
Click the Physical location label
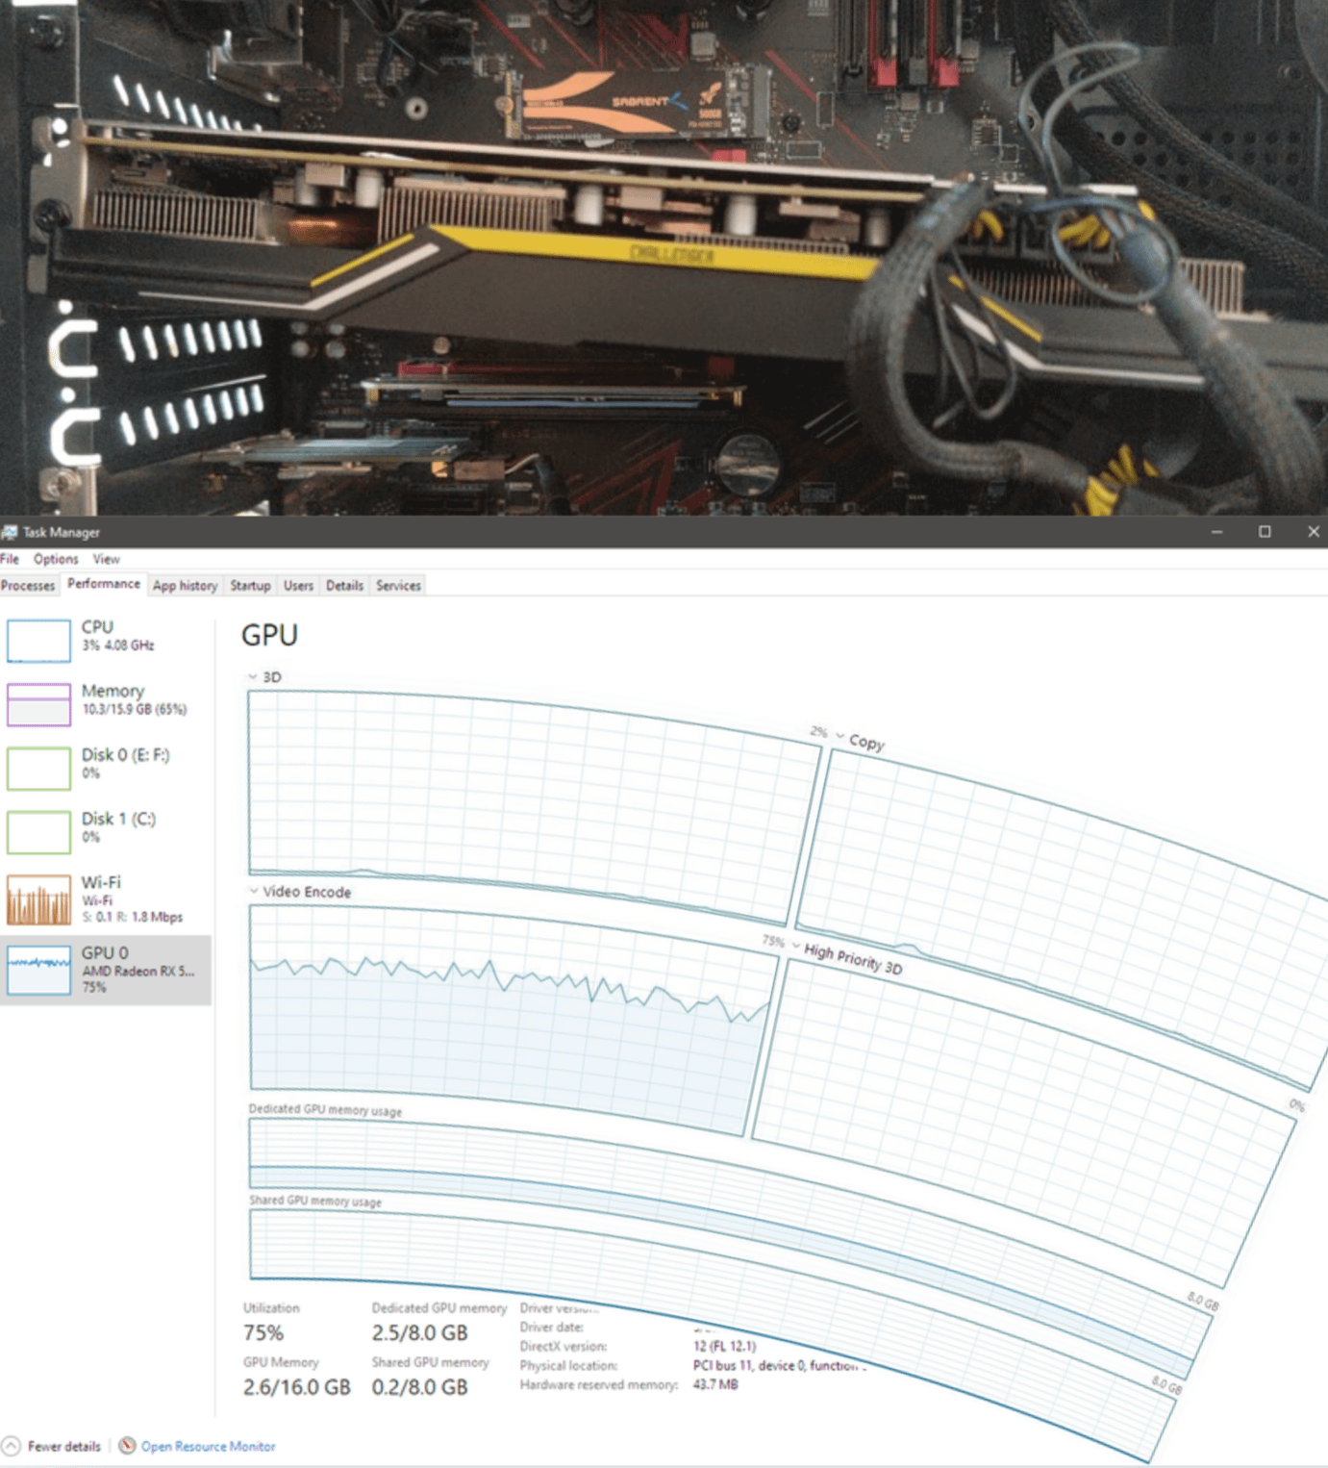point(568,1365)
